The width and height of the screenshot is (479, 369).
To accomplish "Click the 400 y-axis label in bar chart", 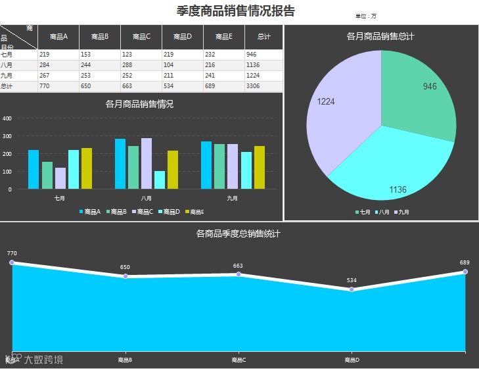I will 7,118.
